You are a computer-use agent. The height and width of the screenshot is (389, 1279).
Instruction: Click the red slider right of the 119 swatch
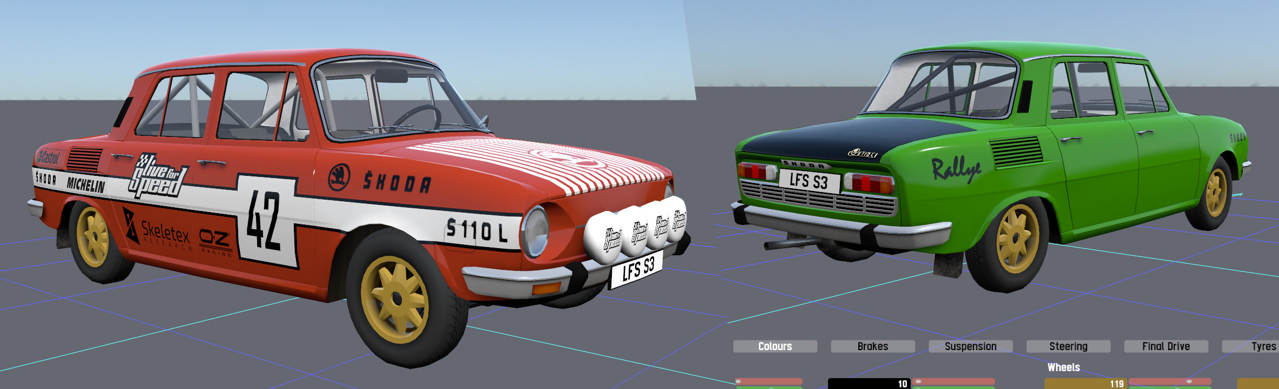[1170, 381]
